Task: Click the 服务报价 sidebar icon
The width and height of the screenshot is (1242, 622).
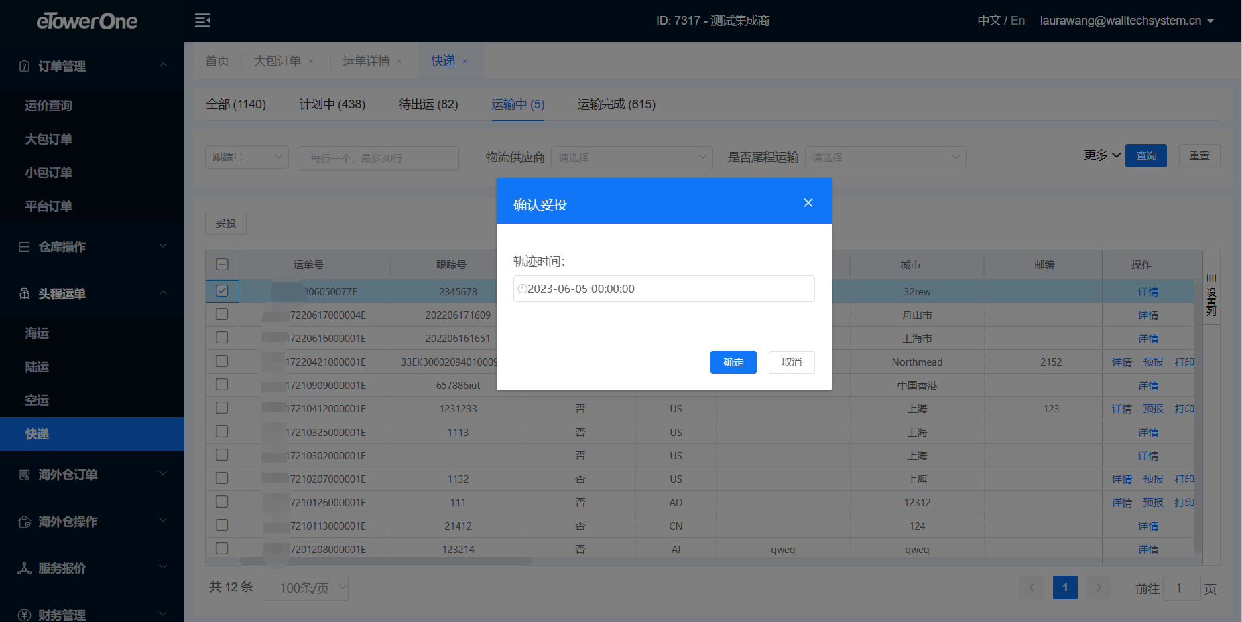Action: 25,568
